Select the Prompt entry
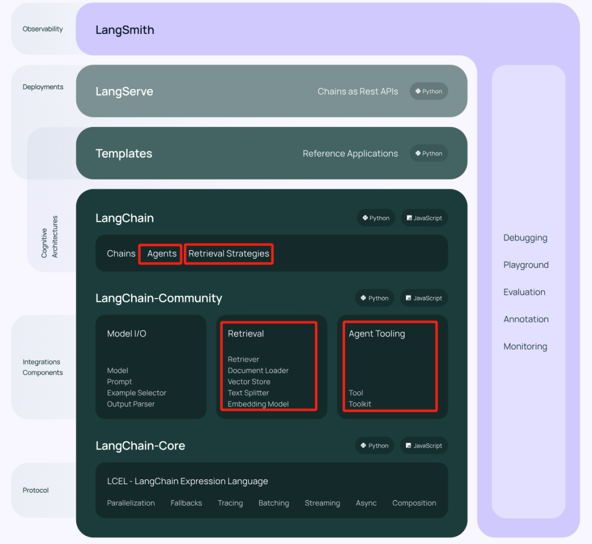The image size is (592, 544). pyautogui.click(x=119, y=382)
